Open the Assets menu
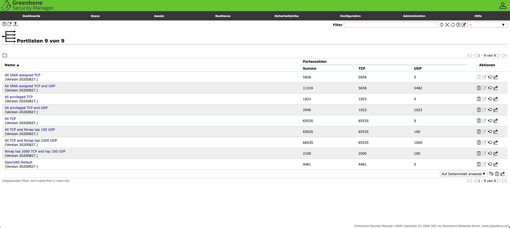Screen dimensions: 510x228 [x=159, y=16]
